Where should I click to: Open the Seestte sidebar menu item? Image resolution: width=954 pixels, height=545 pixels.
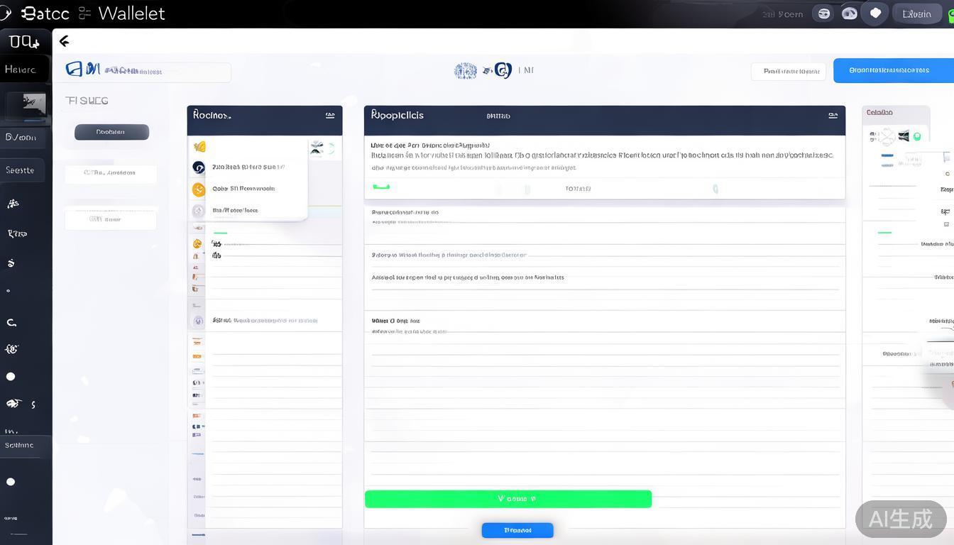21,170
